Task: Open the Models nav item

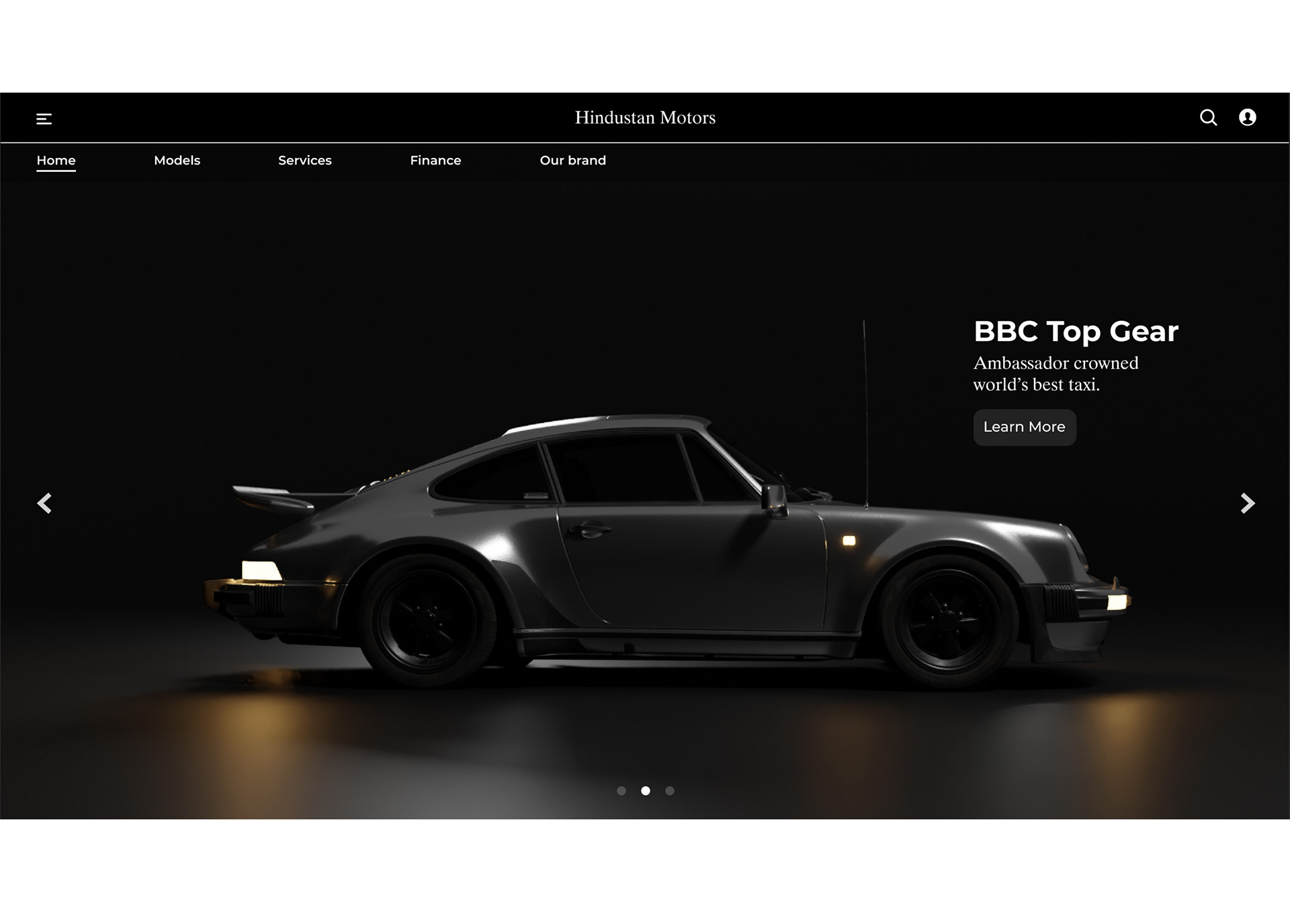Action: tap(177, 161)
